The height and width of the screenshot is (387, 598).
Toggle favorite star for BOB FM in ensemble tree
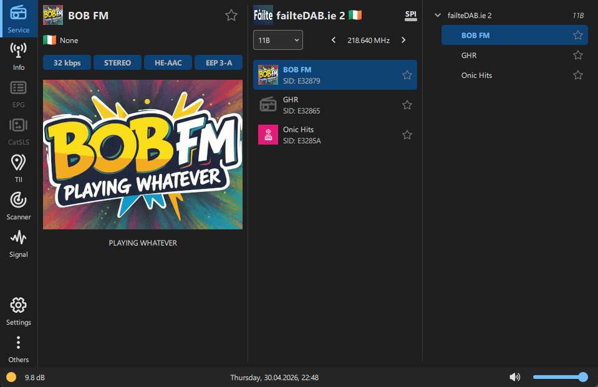[578, 35]
